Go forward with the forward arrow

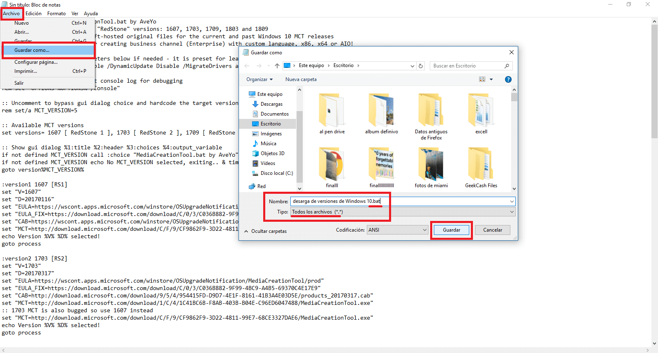click(x=259, y=66)
